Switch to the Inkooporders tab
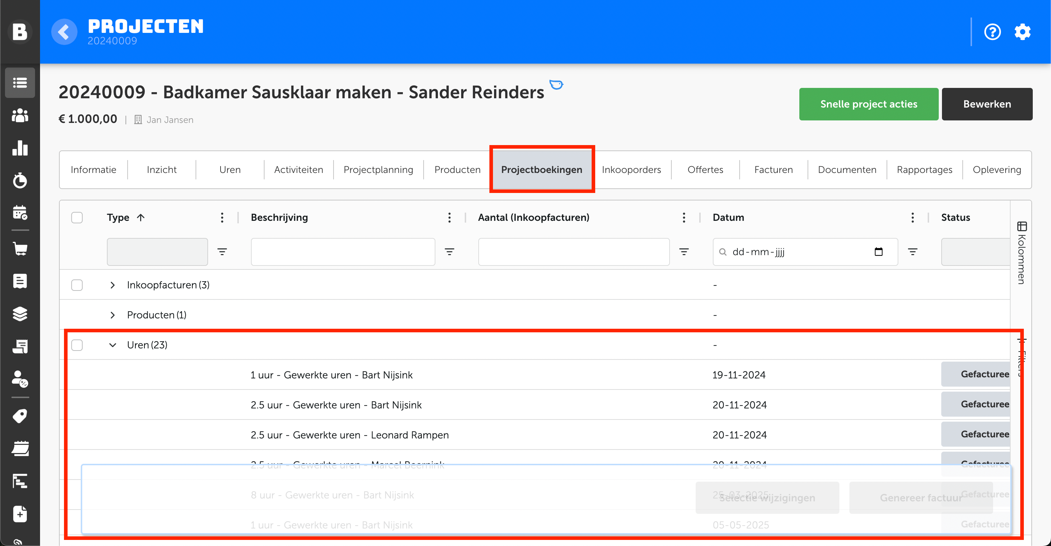This screenshot has width=1051, height=546. 631,170
